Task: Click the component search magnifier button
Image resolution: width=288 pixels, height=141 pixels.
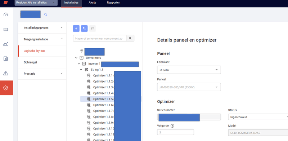Action: tap(130, 38)
